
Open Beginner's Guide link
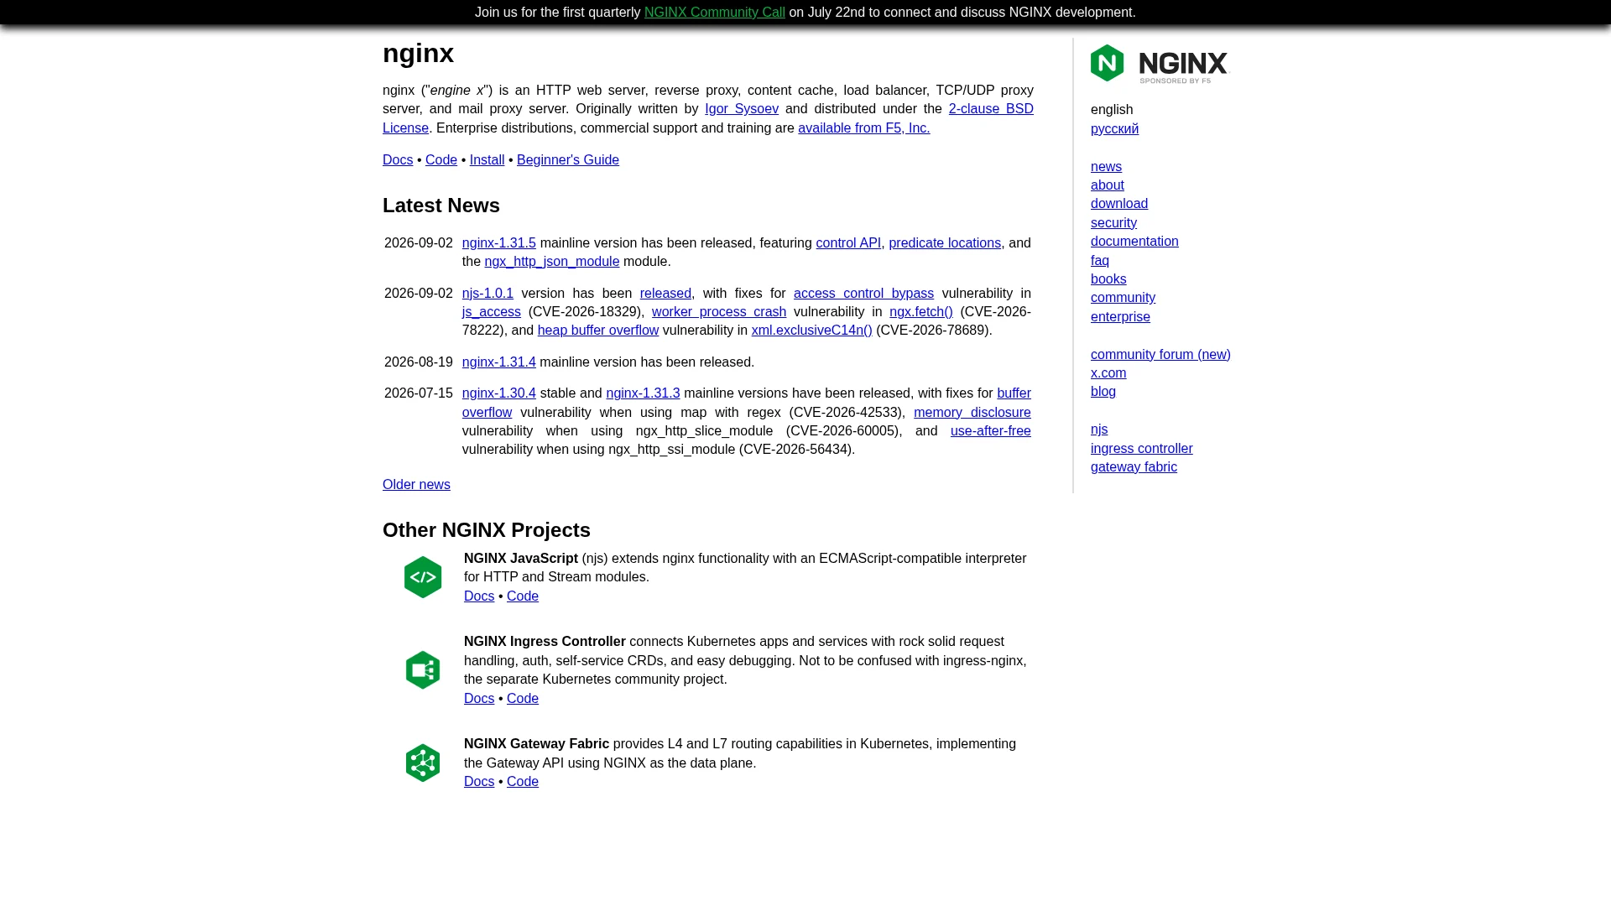pyautogui.click(x=568, y=160)
